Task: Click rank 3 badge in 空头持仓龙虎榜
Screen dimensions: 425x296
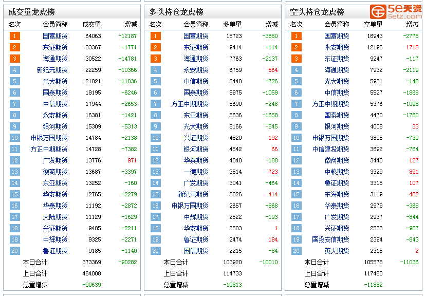Action: tap(296, 59)
